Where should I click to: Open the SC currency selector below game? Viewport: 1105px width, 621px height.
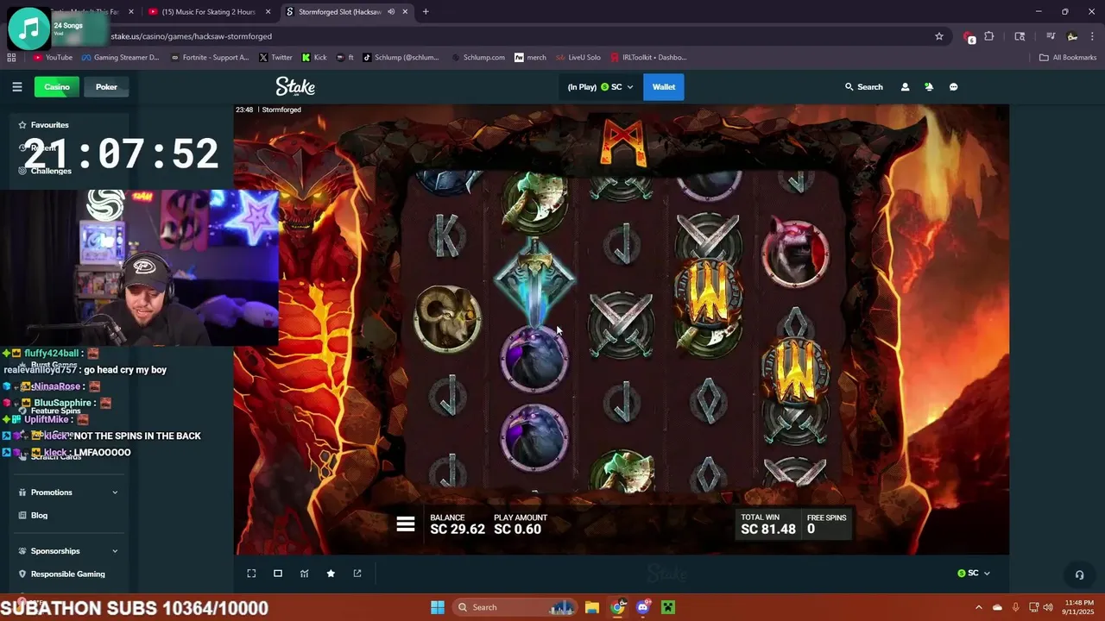click(x=974, y=574)
